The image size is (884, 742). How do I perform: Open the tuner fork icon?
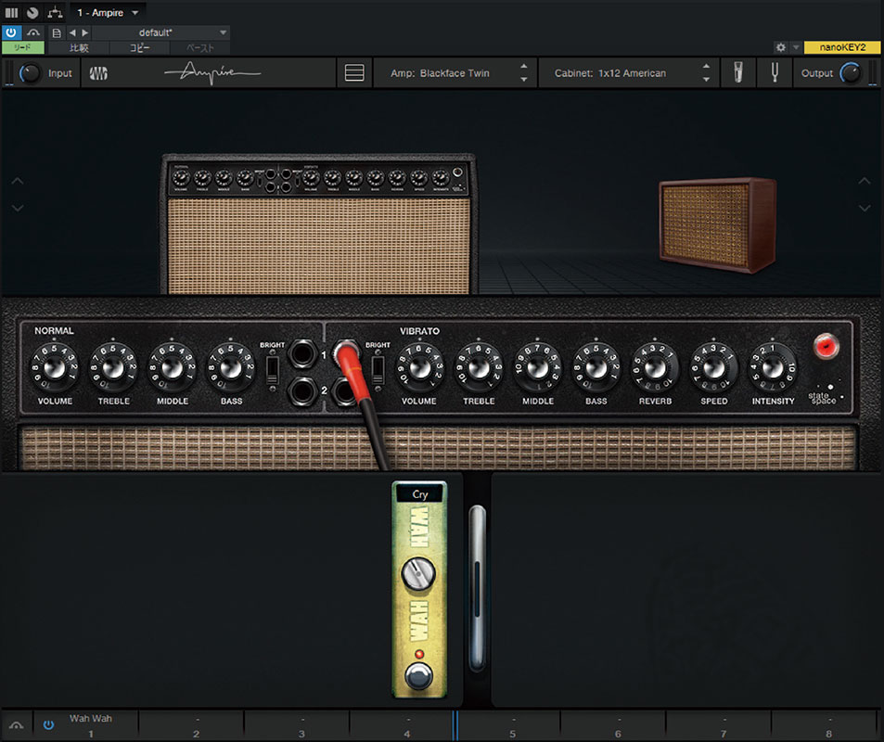point(774,72)
